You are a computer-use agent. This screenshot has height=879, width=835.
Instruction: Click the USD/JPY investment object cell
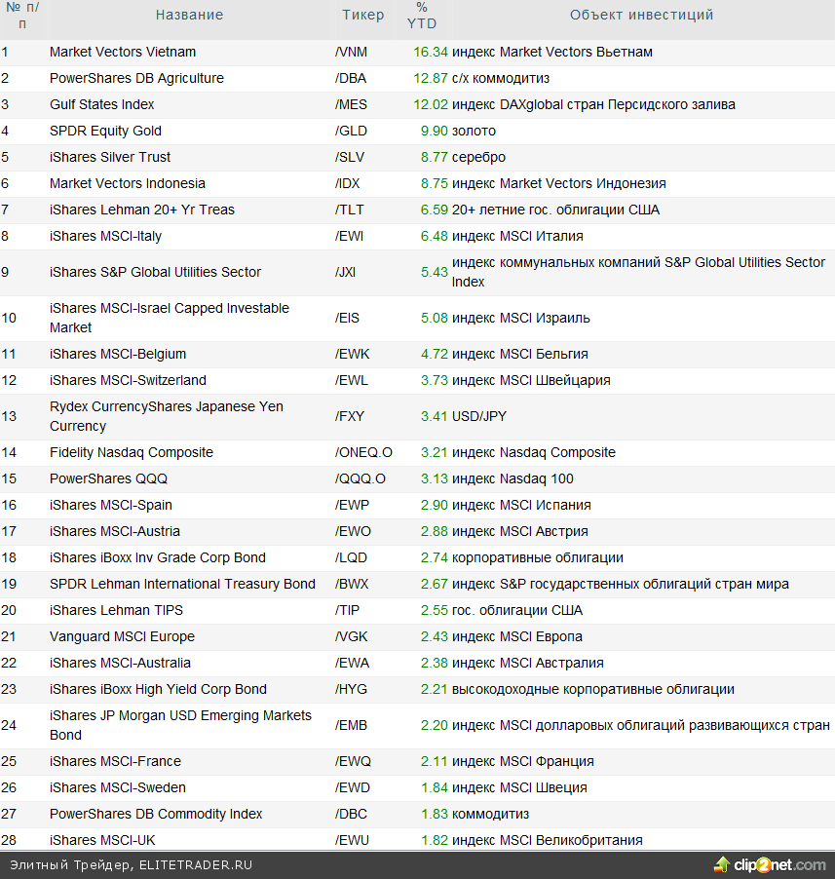pyautogui.click(x=479, y=416)
